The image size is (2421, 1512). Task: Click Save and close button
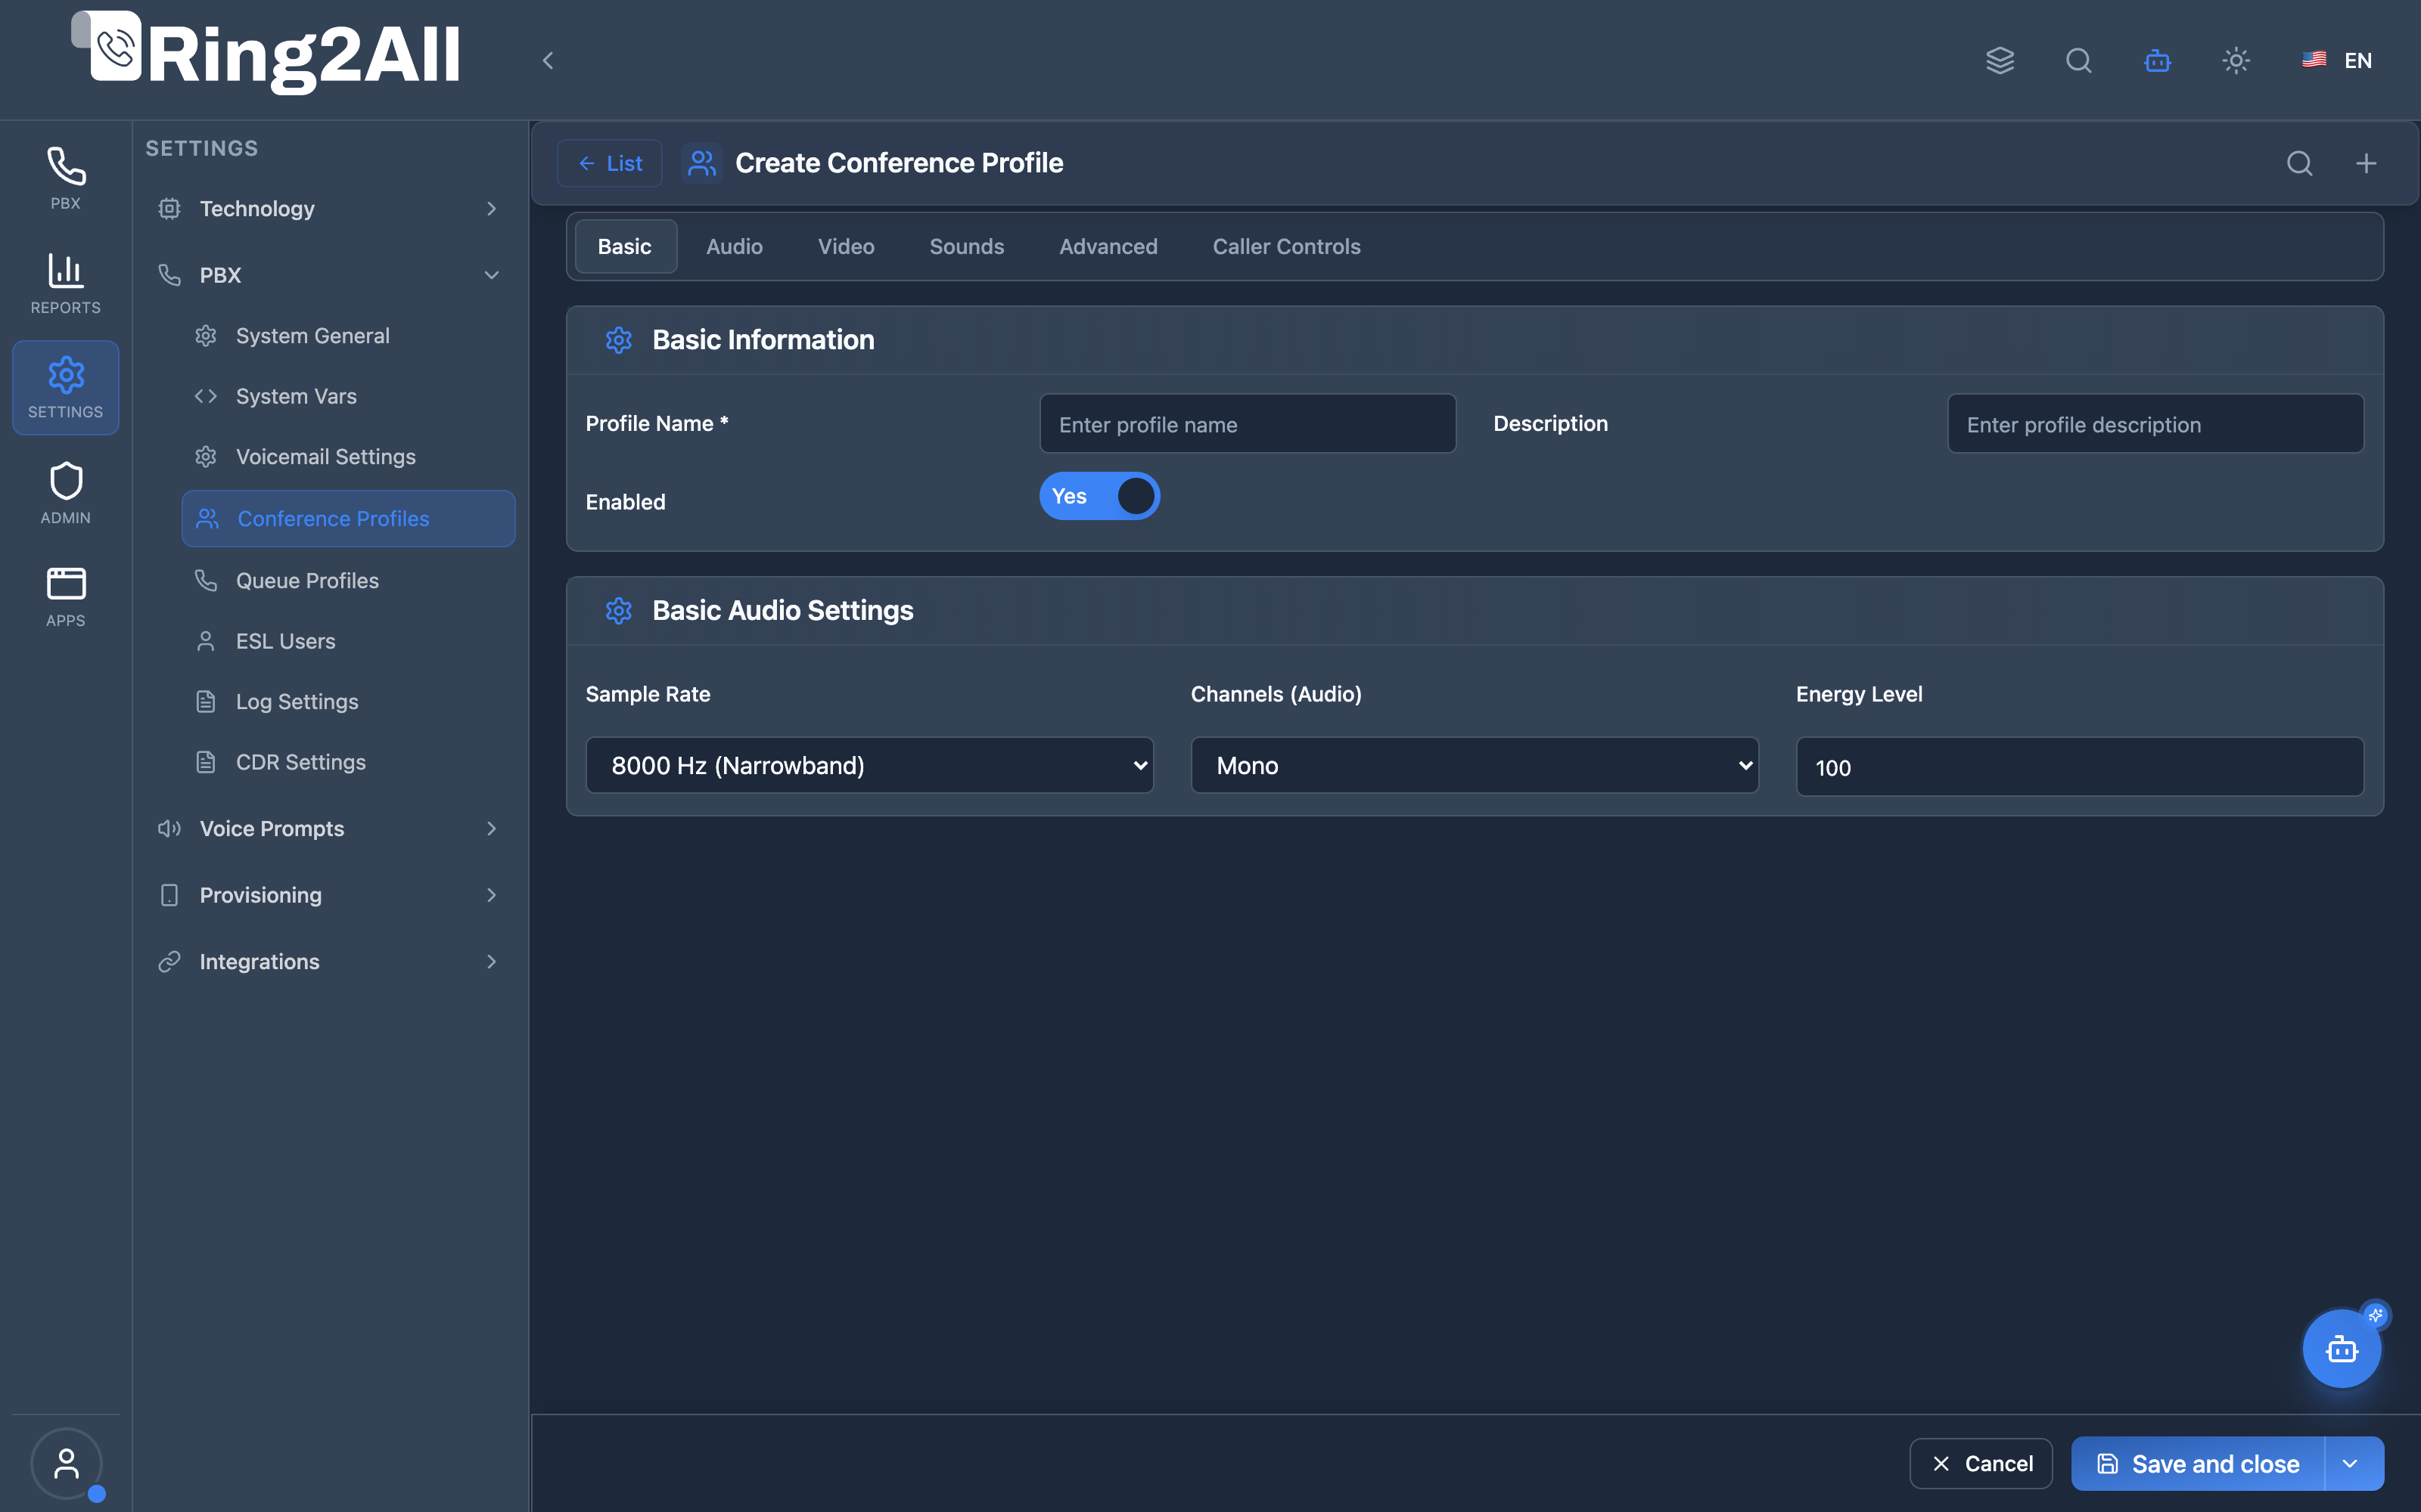tap(2198, 1464)
